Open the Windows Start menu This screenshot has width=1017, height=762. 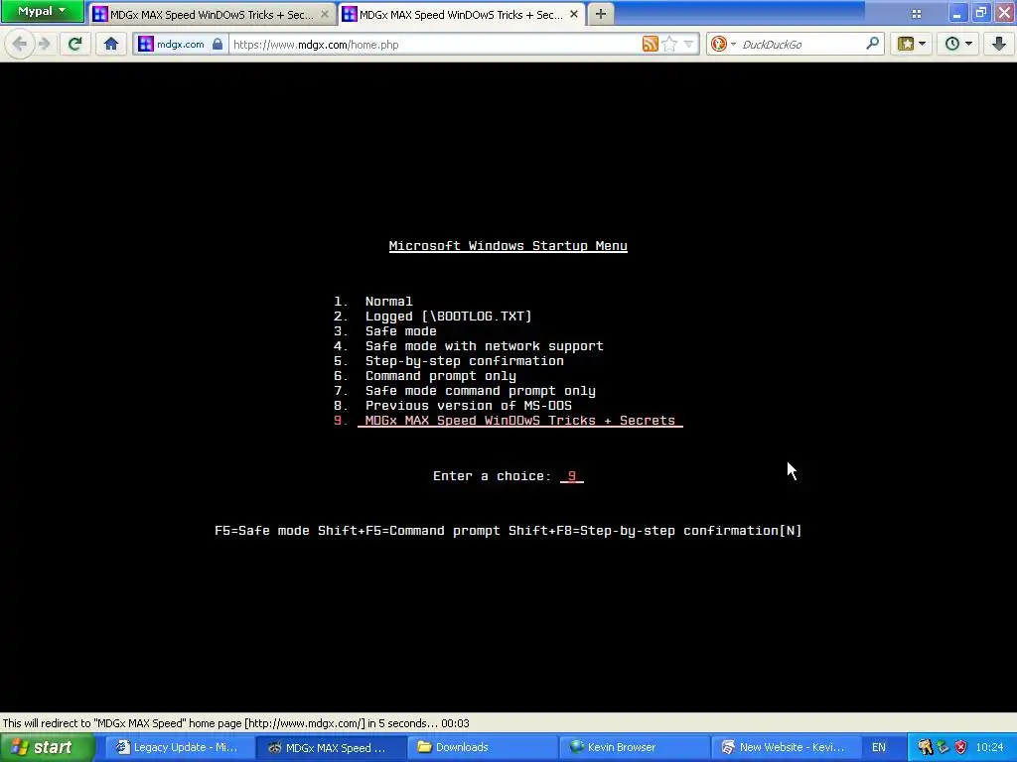47,747
